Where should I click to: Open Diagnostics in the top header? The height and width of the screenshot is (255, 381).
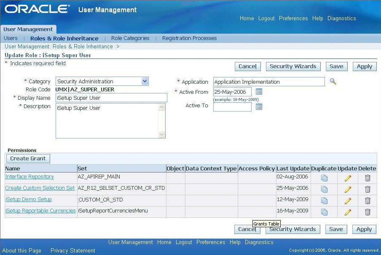(342, 19)
